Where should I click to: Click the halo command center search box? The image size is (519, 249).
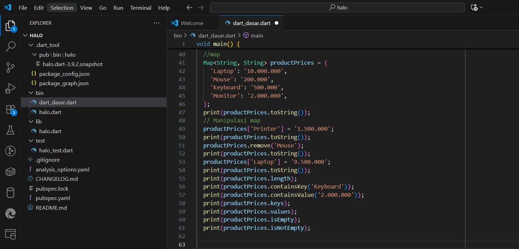pyautogui.click(x=337, y=8)
